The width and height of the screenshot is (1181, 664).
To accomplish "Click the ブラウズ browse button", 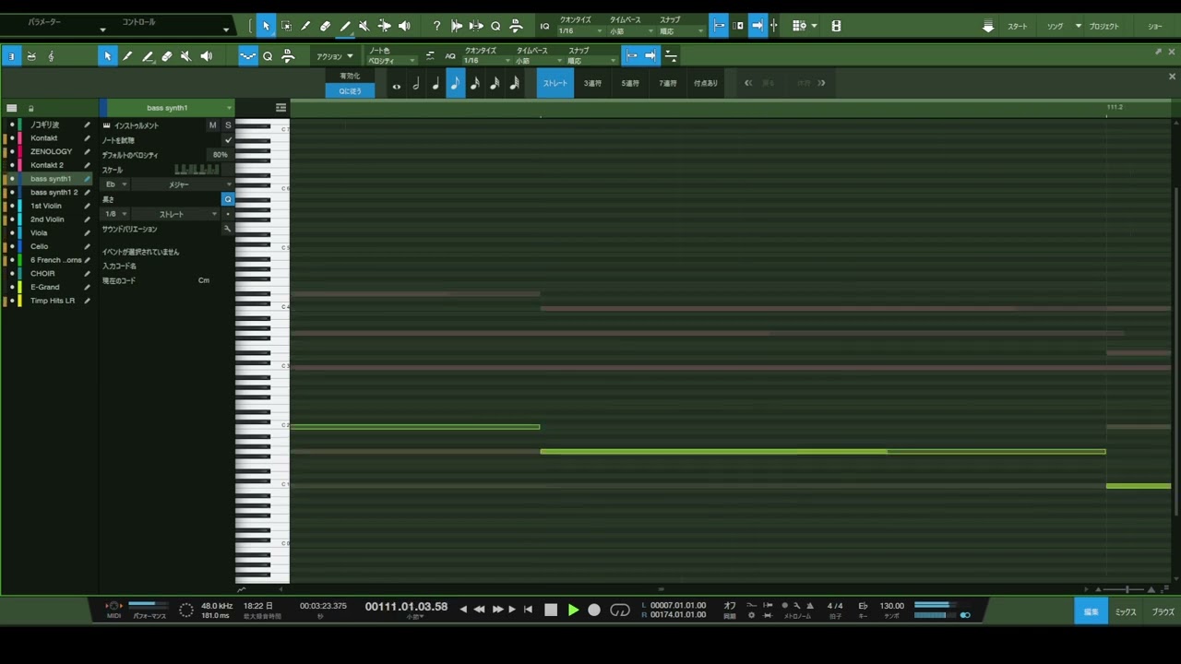I will [1163, 611].
